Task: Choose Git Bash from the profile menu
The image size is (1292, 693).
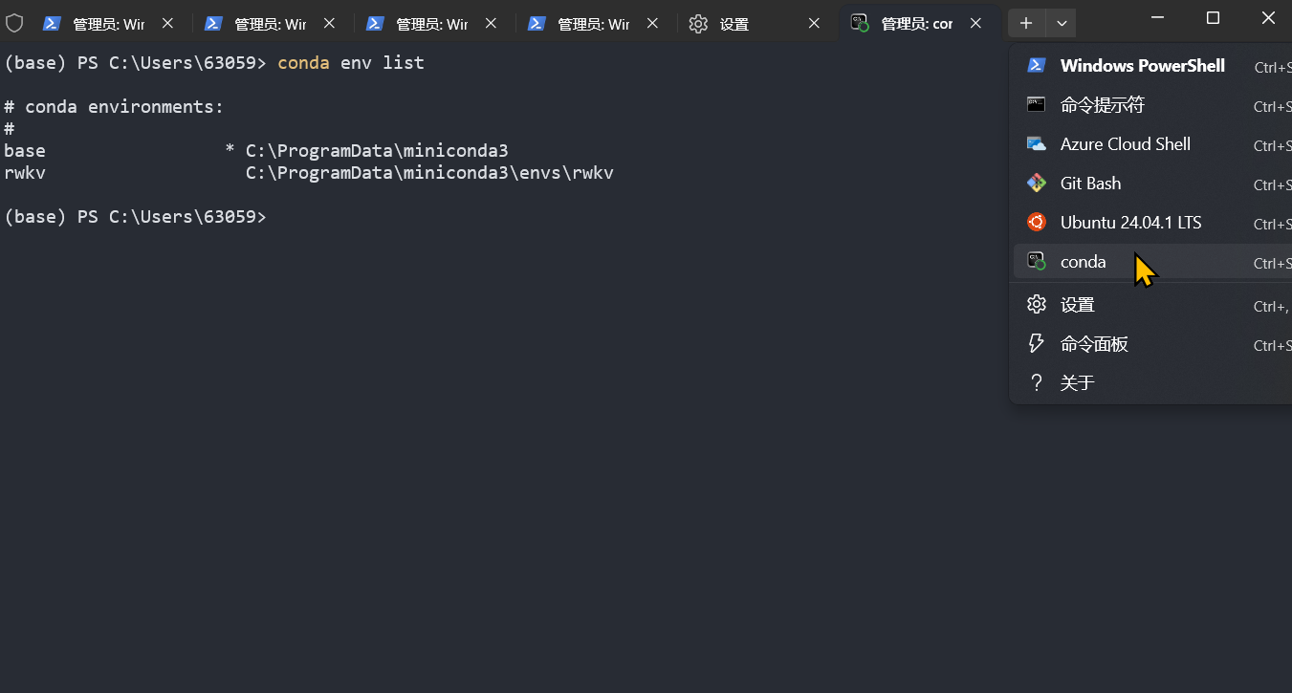Action: (x=1090, y=183)
